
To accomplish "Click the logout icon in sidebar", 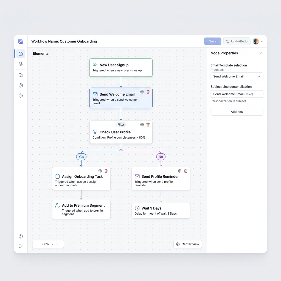I will (x=21, y=246).
